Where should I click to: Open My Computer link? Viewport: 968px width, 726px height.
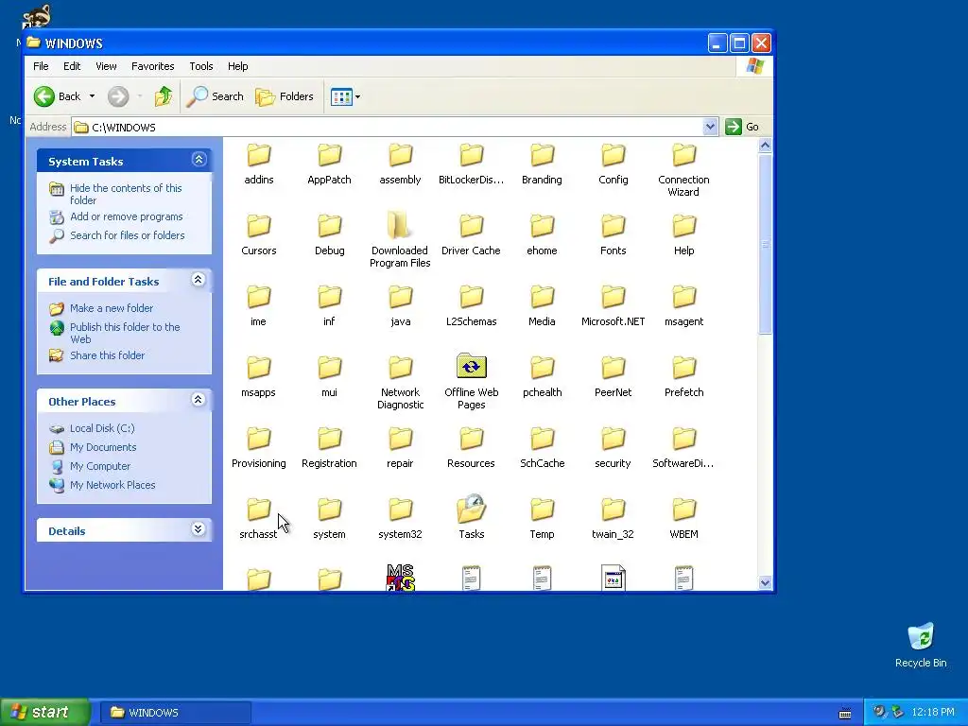[100, 466]
